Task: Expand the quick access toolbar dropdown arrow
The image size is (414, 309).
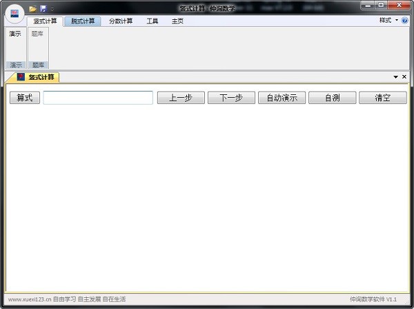Action: point(52,9)
